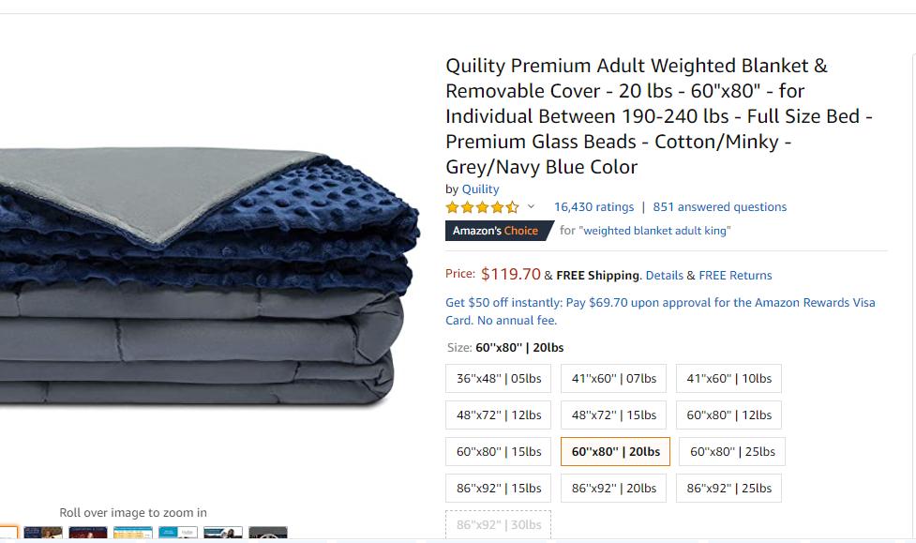Select size 36"x48" | 05lbs
The height and width of the screenshot is (543, 916).
498,379
